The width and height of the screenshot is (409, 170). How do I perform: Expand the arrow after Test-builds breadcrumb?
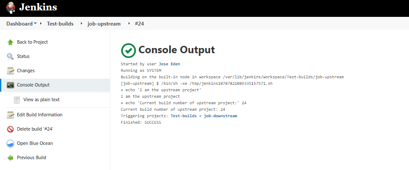point(81,24)
